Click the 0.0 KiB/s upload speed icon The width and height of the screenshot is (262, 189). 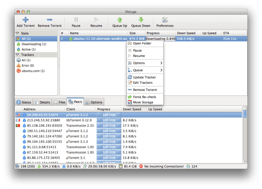[x=64, y=166]
